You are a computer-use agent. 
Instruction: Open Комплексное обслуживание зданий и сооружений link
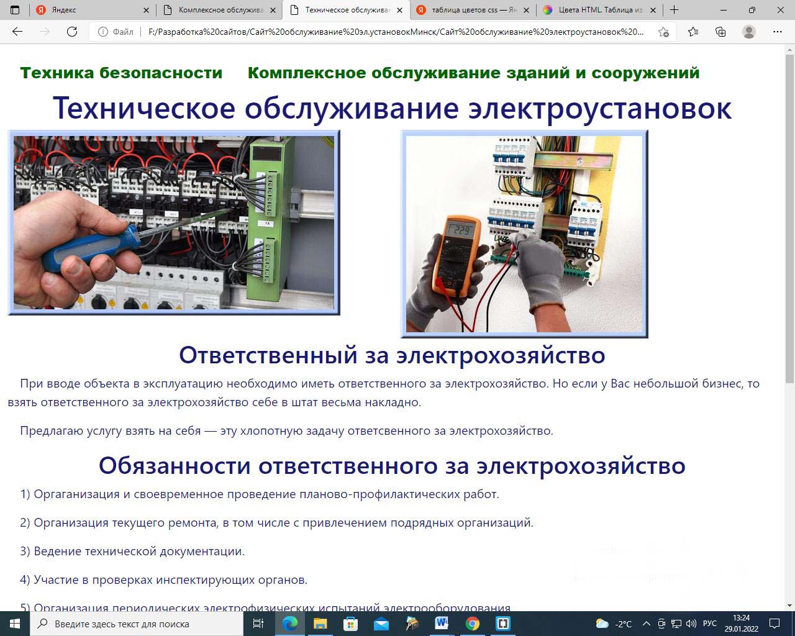pyautogui.click(x=473, y=73)
